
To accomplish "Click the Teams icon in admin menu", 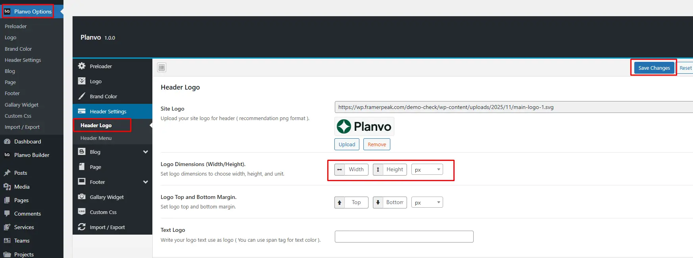I will click(7, 241).
